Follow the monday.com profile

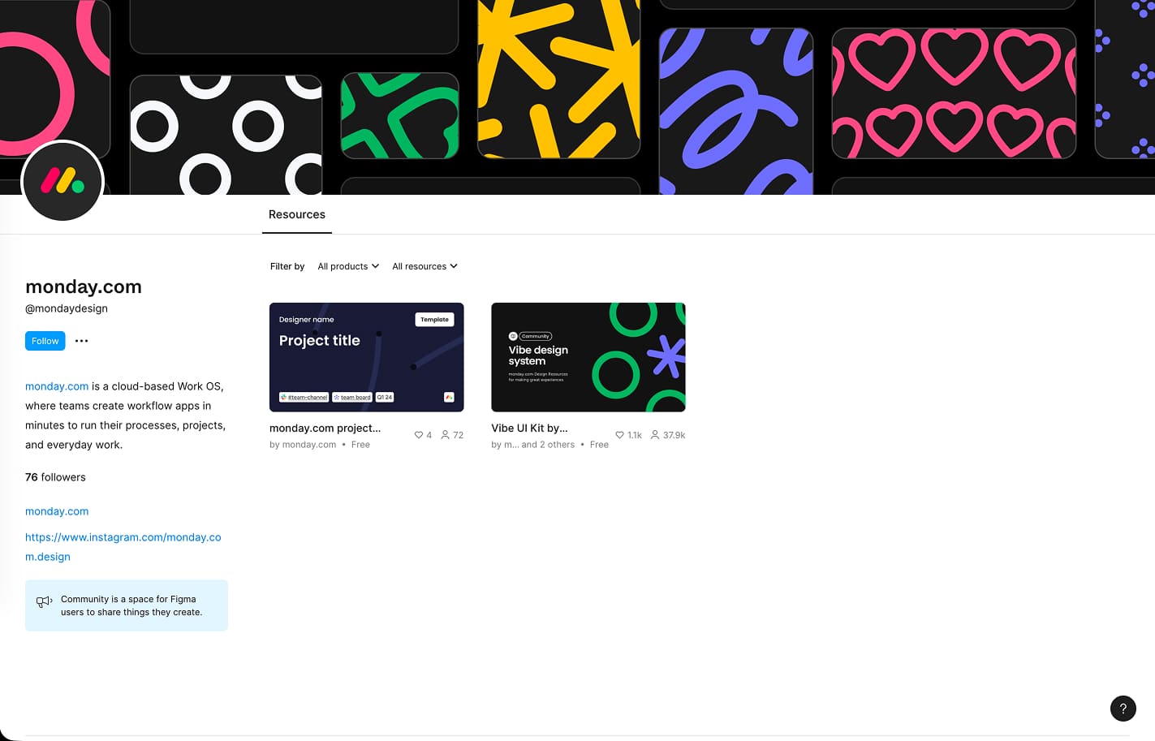click(x=45, y=341)
